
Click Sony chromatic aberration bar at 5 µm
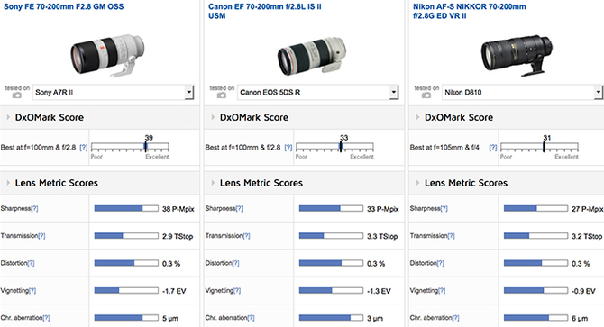[126, 318]
